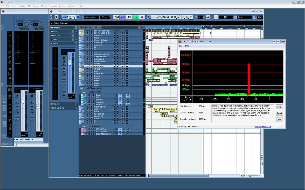305x190 pixels.
Task: Mute the stereo channel in Mixer
Action: tap(17, 96)
